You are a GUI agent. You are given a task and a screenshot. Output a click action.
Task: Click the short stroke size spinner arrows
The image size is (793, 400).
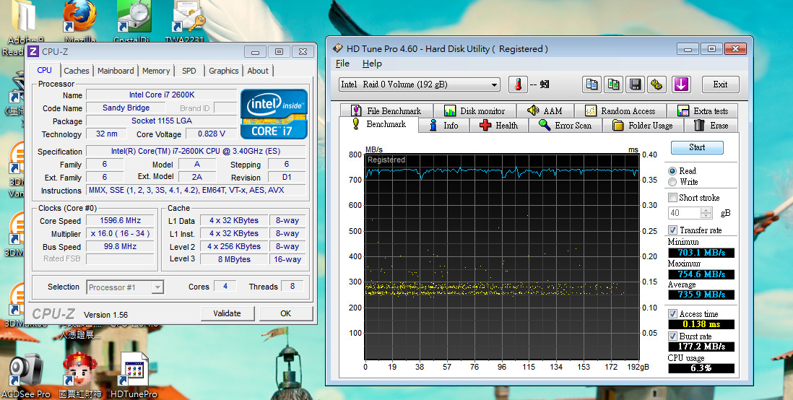point(706,213)
